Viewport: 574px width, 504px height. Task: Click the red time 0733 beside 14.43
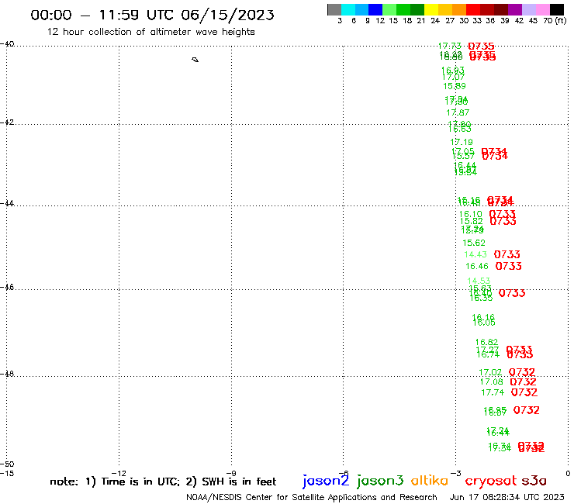click(x=507, y=254)
